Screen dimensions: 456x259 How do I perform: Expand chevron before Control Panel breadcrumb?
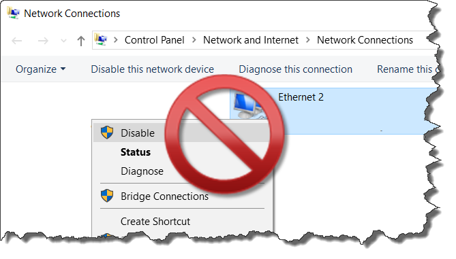coord(116,40)
